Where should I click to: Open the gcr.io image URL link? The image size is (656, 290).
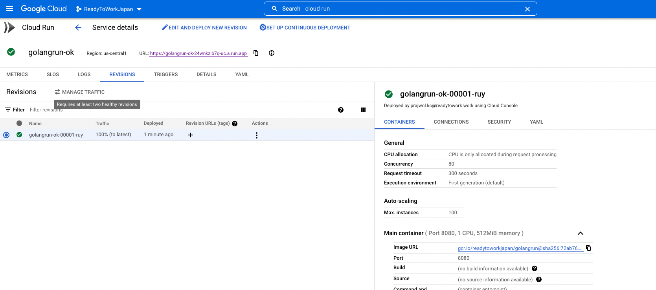point(520,248)
